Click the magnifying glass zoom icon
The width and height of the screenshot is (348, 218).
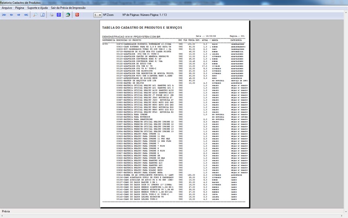[x=36, y=15]
